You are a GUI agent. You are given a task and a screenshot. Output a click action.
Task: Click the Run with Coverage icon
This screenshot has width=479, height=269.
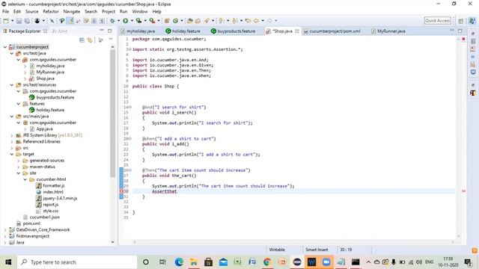click(x=138, y=21)
